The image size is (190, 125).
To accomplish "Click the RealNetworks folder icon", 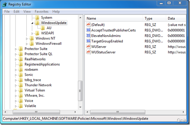I will (21, 59).
